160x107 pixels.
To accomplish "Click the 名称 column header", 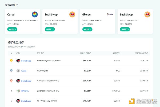I will pyautogui.click(x=18, y=53).
